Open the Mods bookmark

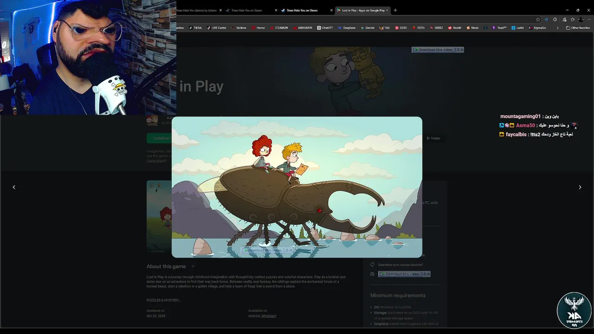coord(472,28)
